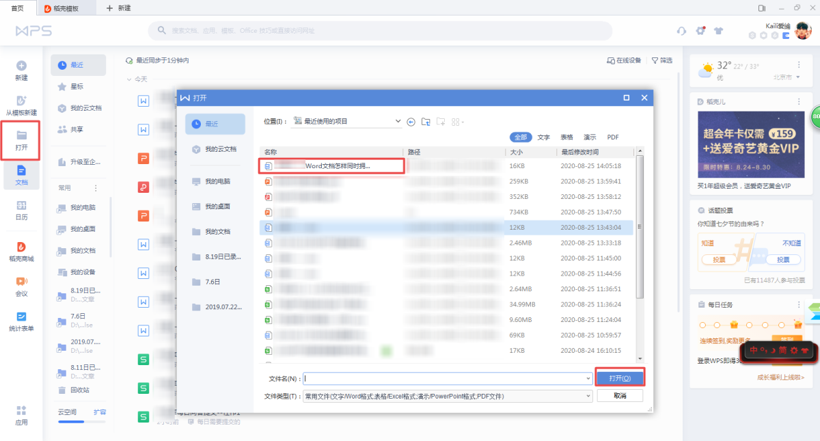
Task: Click the blue membership badge under username
Action: [785, 35]
